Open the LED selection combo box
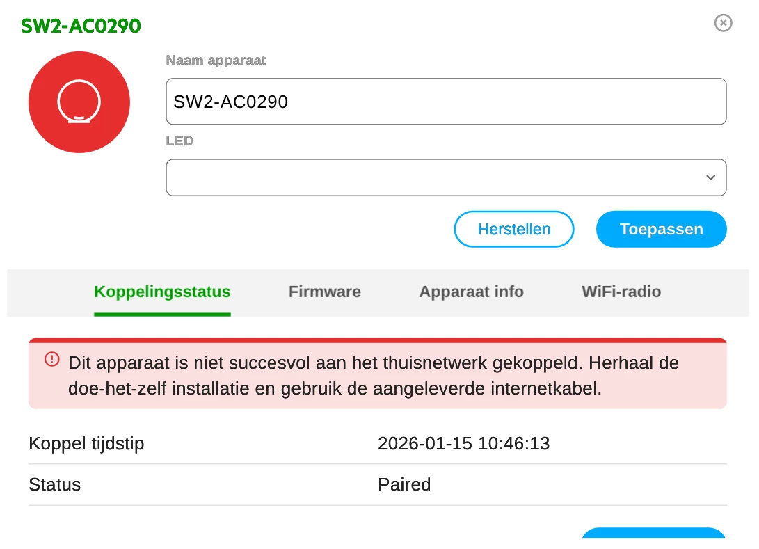Viewport: 759px width, 549px height. coord(445,177)
